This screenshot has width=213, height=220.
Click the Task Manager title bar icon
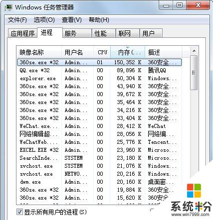(x=8, y=7)
